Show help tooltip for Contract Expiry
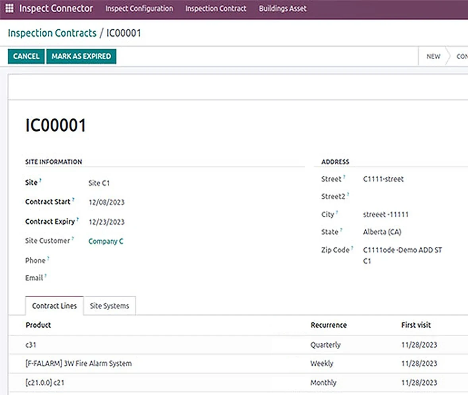The width and height of the screenshot is (468, 395). pyautogui.click(x=77, y=219)
